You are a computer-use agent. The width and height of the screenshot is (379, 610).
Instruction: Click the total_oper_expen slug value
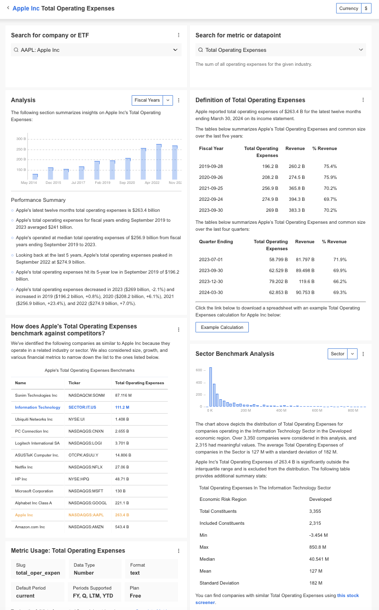click(38, 573)
